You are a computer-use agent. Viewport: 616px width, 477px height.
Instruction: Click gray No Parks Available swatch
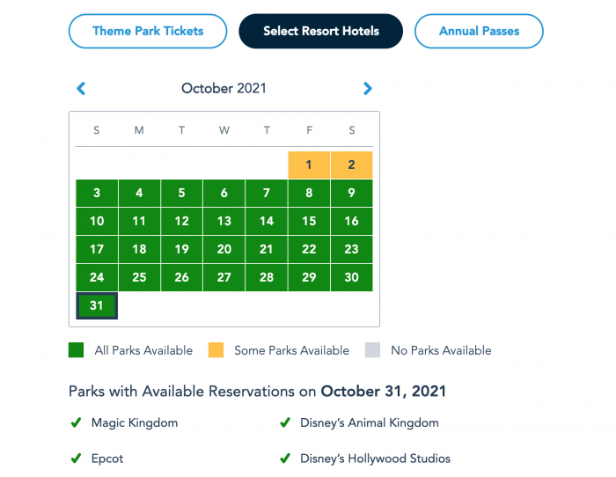coord(372,350)
